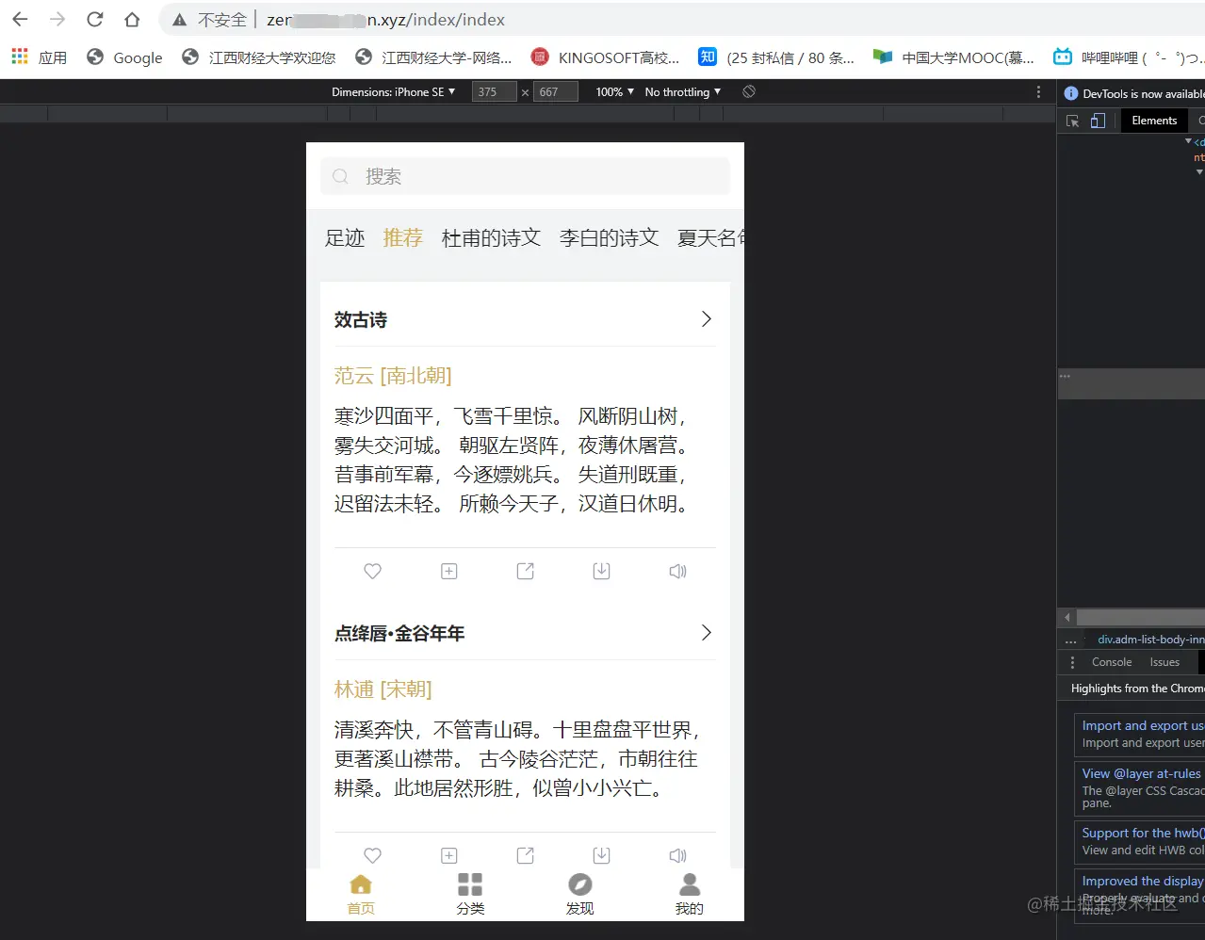Add 点绛唇 to collection plus icon
Viewport: 1205px width, 940px height.
pyautogui.click(x=449, y=855)
